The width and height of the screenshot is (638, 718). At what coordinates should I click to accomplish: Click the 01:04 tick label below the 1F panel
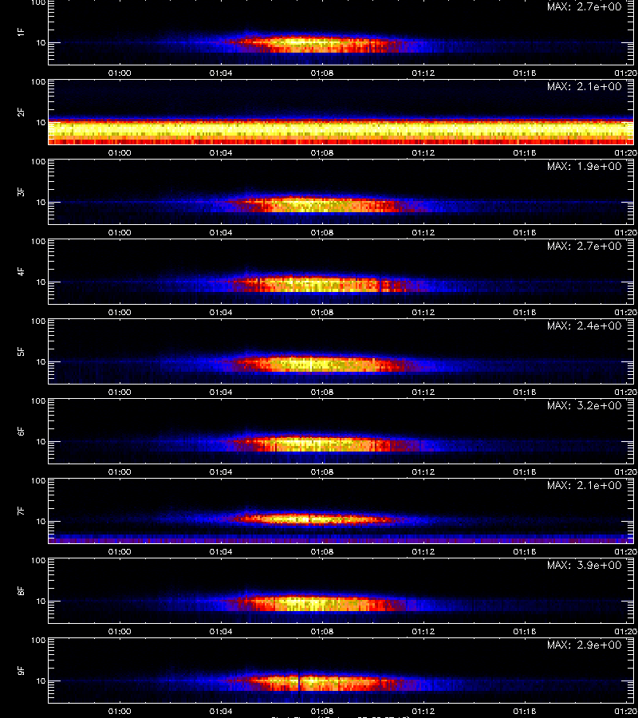(x=221, y=73)
